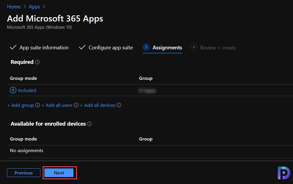Click the info icon beside Add all devices
The image size is (293, 184).
(x=119, y=105)
